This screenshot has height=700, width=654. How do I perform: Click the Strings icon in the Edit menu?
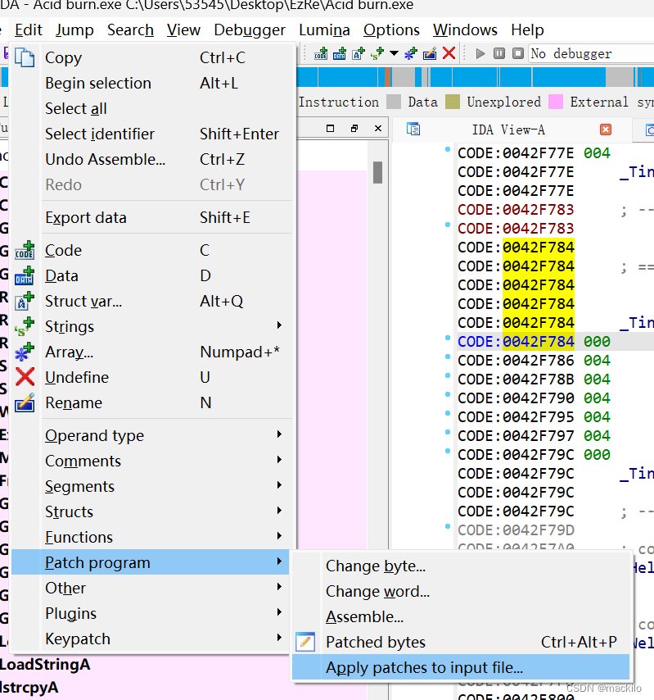tap(24, 327)
